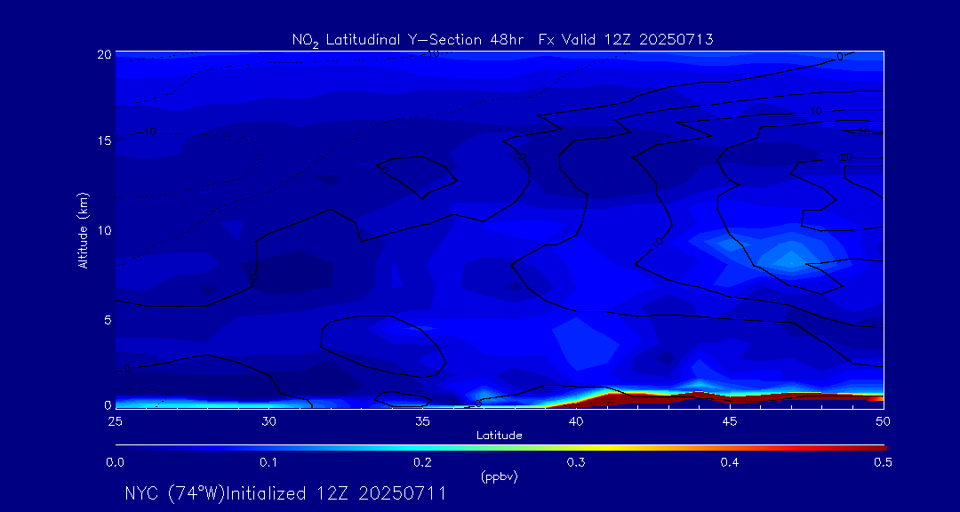Click altitude tick label '20'

[104, 54]
